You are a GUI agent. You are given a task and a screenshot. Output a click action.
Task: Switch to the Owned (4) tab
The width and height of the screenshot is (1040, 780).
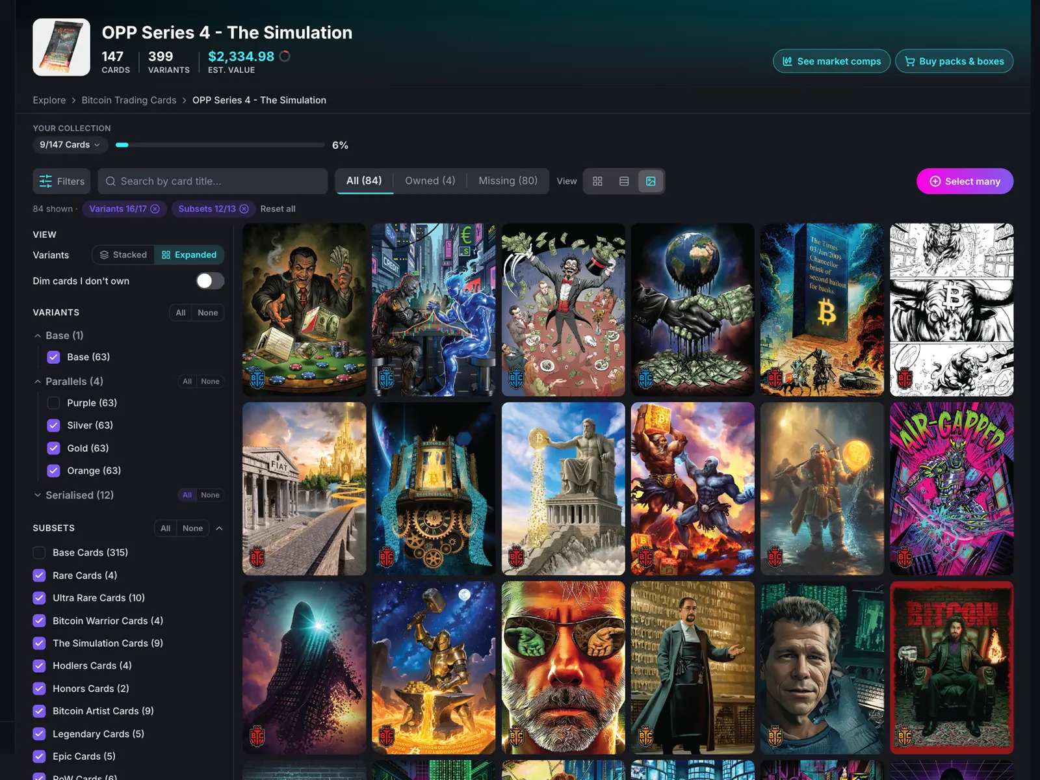[430, 181]
